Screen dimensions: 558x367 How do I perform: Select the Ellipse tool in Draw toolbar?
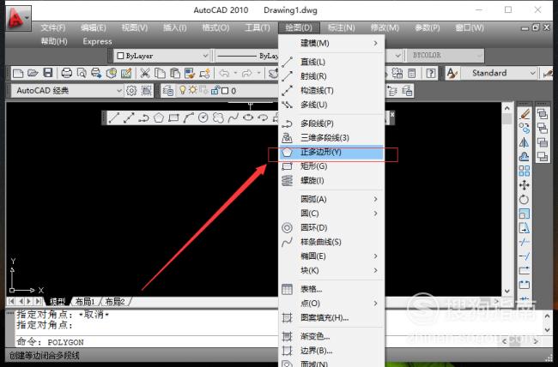point(248,117)
